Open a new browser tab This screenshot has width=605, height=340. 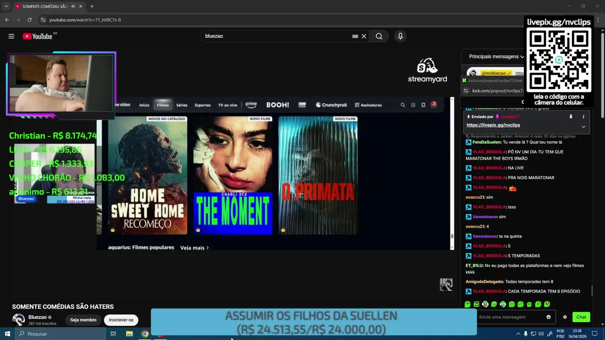(x=92, y=7)
